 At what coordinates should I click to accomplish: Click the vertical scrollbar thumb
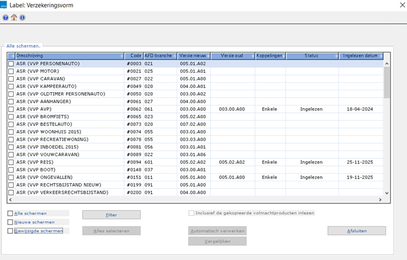[x=387, y=83]
